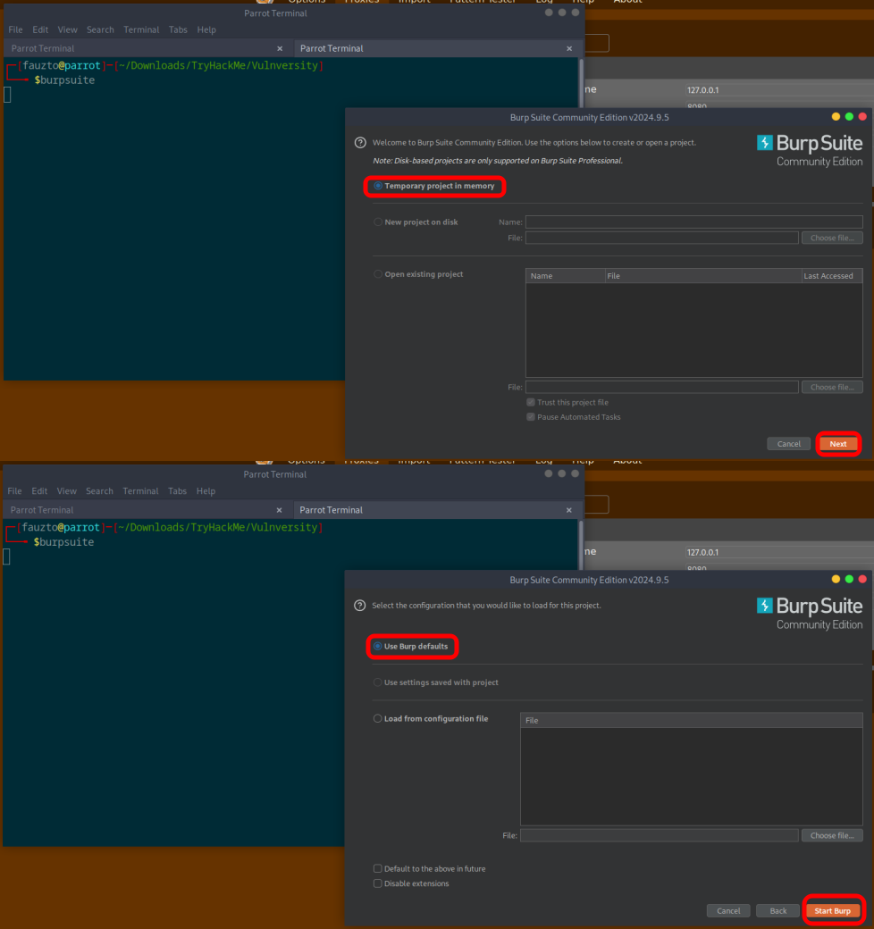Sort the projects table by Last Accessed column
Screen dimensions: 874x929
[831, 276]
